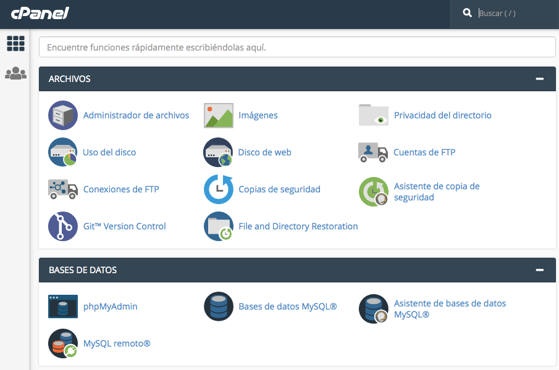Open the Privacidad del directorio folder icon

pos(373,115)
